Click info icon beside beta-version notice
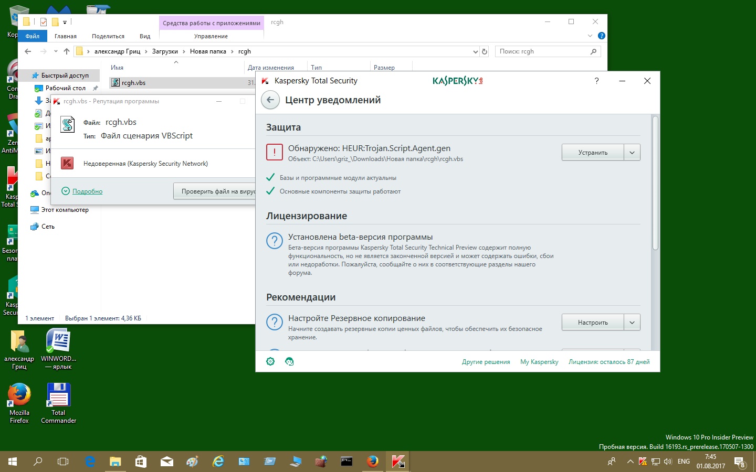 274,241
